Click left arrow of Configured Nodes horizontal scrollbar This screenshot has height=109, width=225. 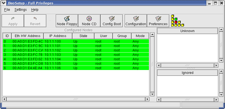point(4,99)
